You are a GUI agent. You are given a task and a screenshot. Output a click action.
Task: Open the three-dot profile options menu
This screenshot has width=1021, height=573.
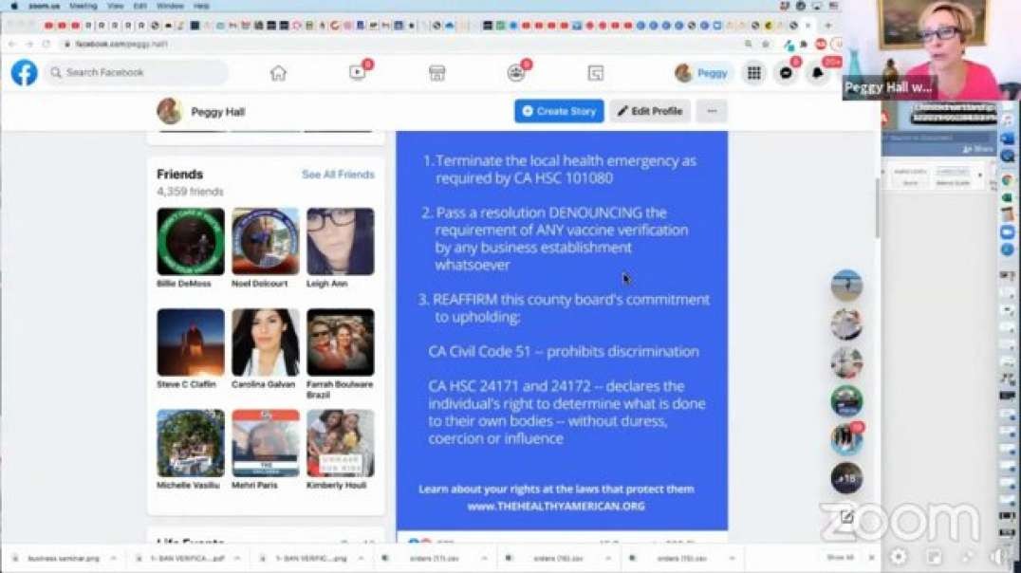pyautogui.click(x=712, y=111)
